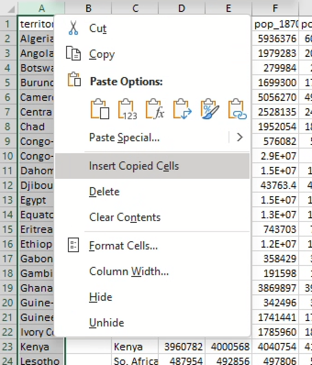This screenshot has width=312, height=365.
Task: Click the Copy icon in context menu
Action: tap(73, 54)
